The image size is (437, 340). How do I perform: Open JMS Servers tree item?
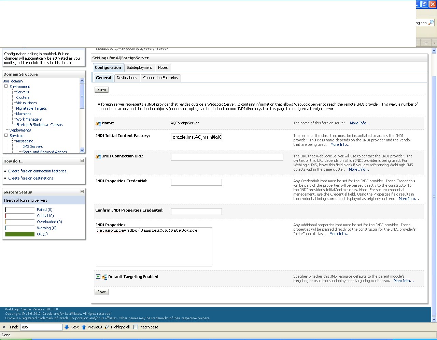coord(33,146)
